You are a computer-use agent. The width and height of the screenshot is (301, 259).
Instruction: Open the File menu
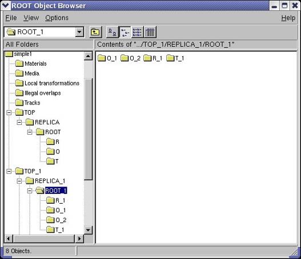tap(11, 18)
